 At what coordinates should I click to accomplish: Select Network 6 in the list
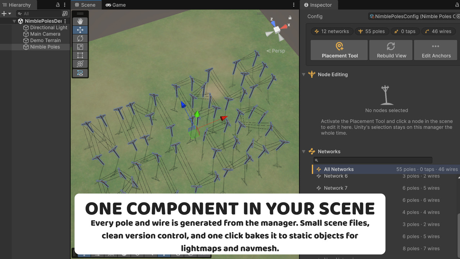pyautogui.click(x=385, y=176)
